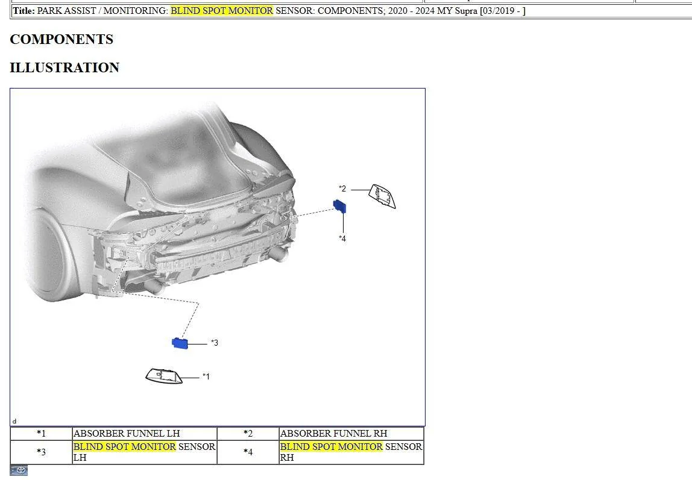Click the 'Title:' label in the header row

24,11
